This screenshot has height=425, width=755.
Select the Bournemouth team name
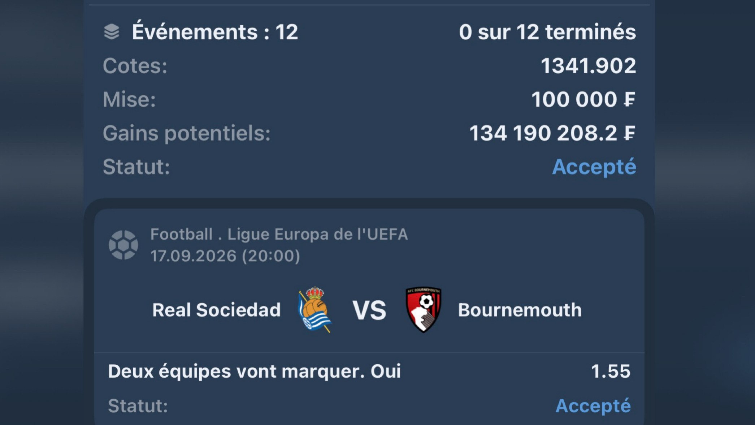(520, 310)
